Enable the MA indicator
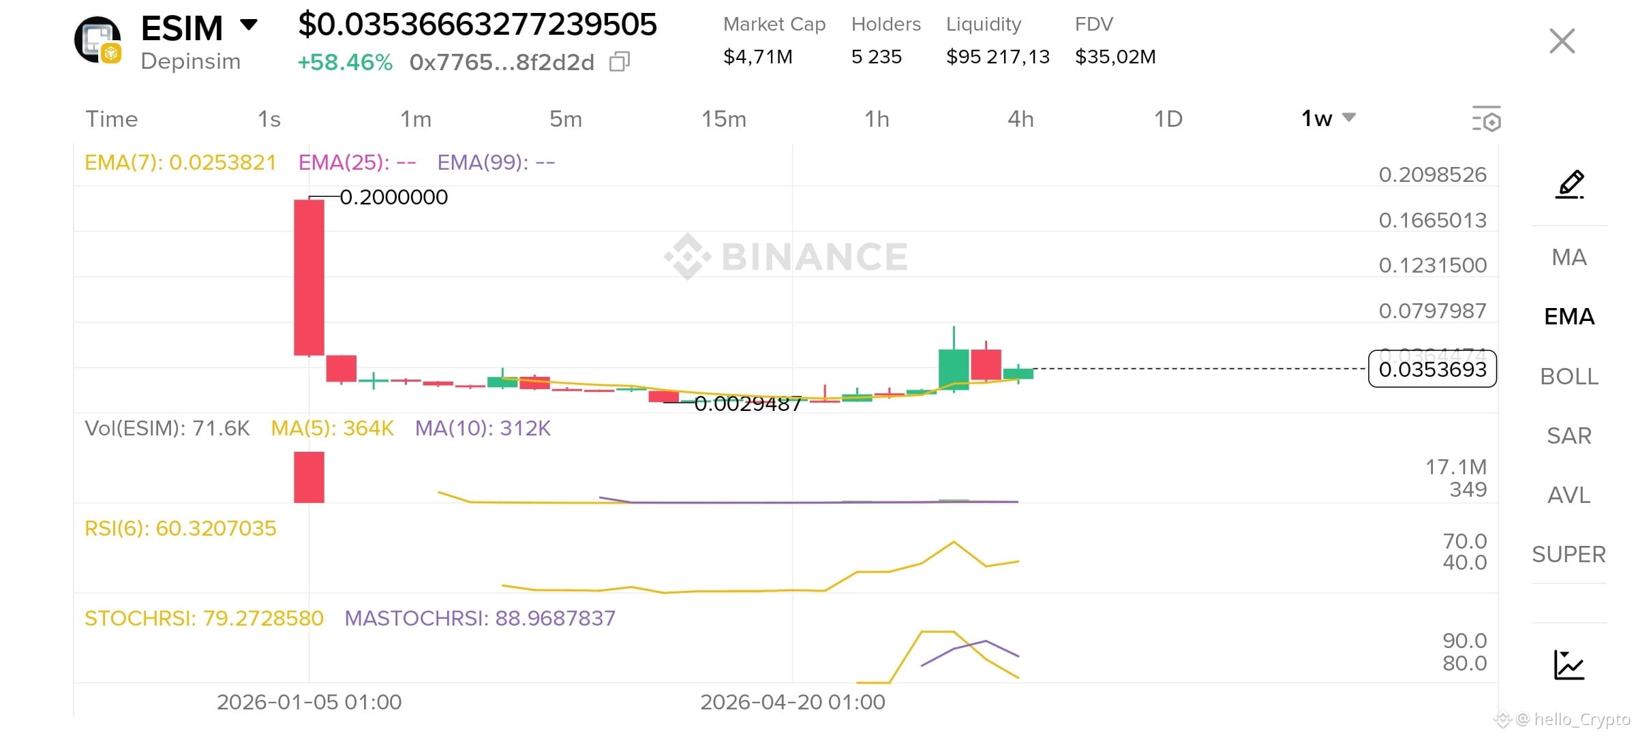This screenshot has width=1636, height=736. [x=1569, y=258]
